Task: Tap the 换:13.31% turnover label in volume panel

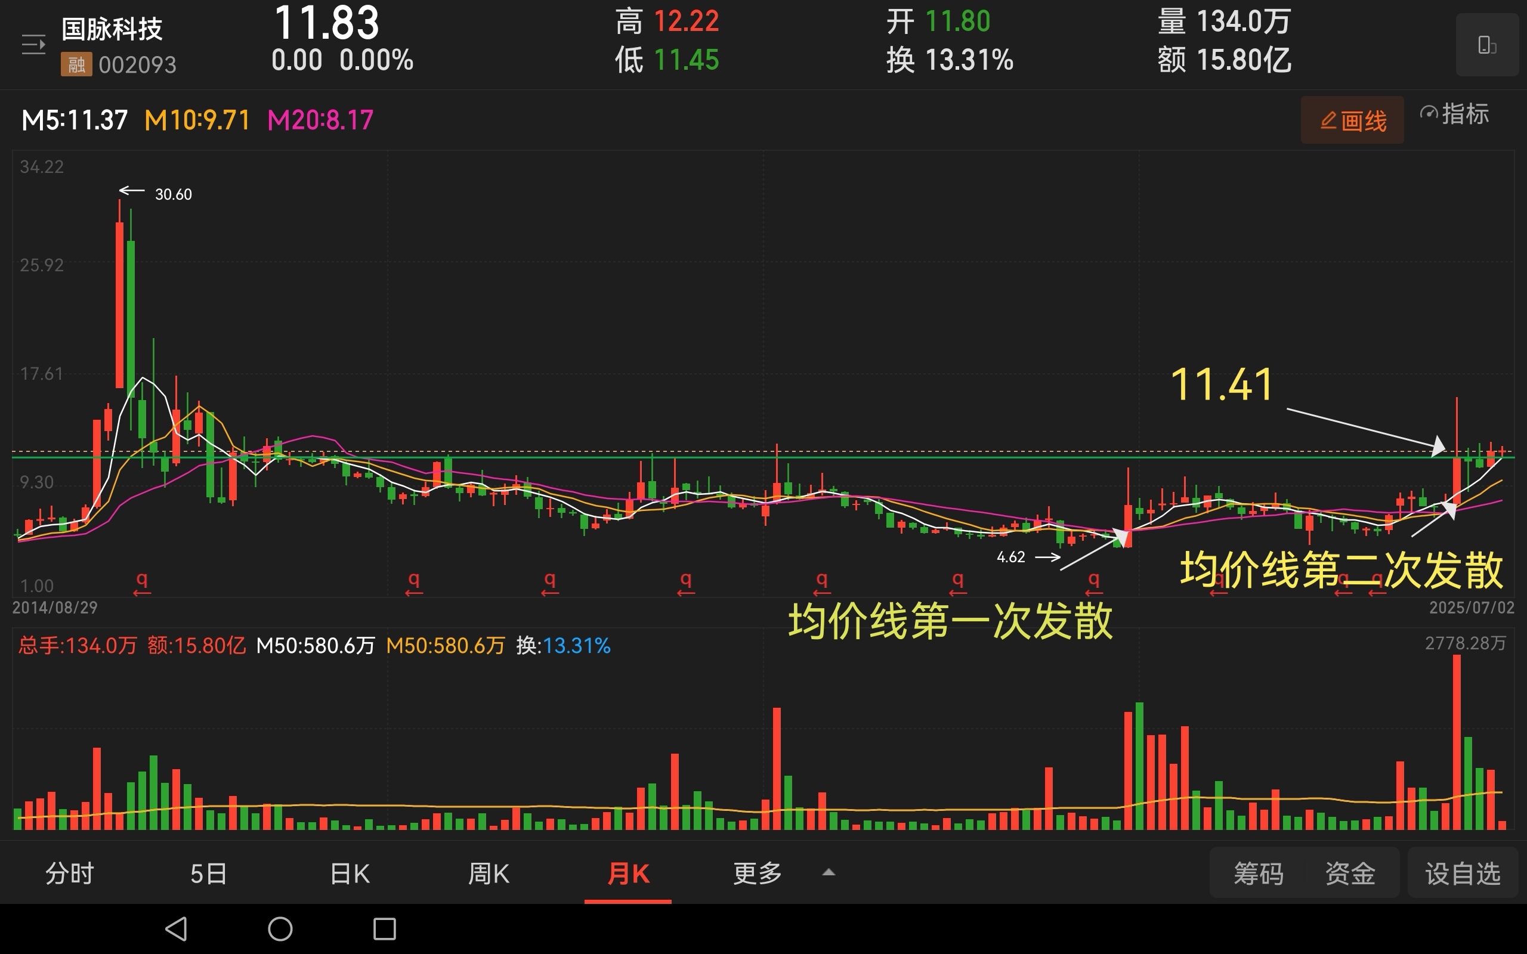Action: 564,646
